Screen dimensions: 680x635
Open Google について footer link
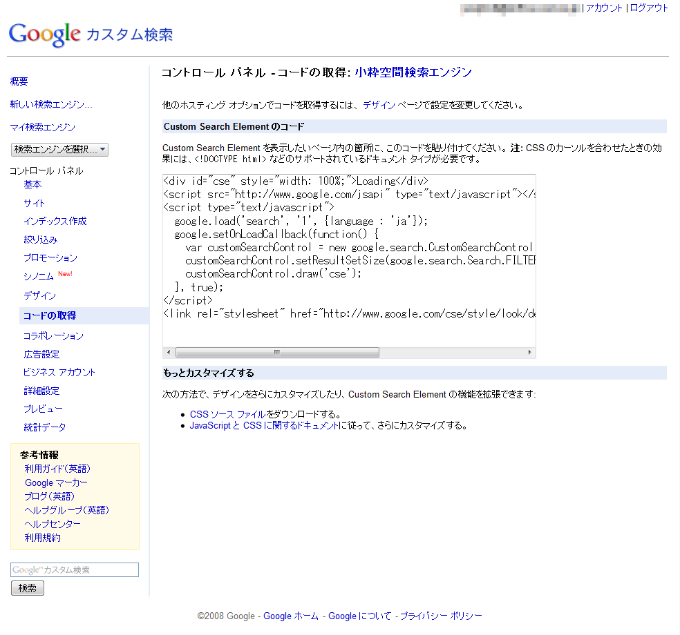point(360,616)
